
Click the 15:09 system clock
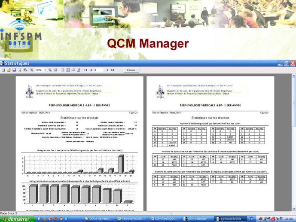289,219
